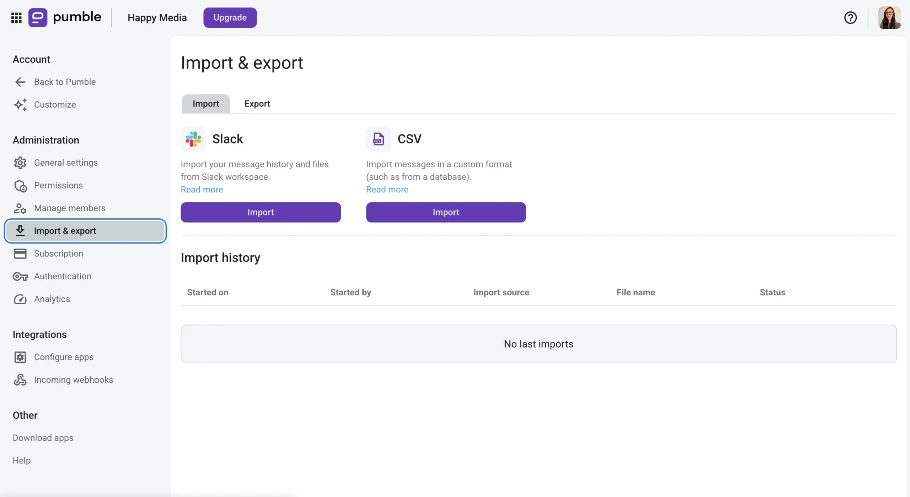Open Incoming webhooks text
Image resolution: width=910 pixels, height=497 pixels.
[x=74, y=379]
